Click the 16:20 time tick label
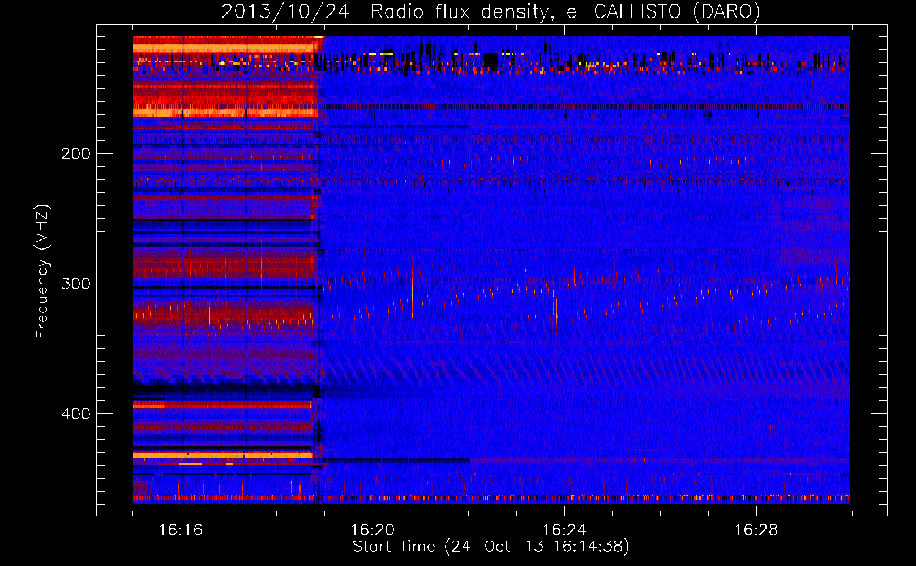This screenshot has height=566, width=916. 373,530
